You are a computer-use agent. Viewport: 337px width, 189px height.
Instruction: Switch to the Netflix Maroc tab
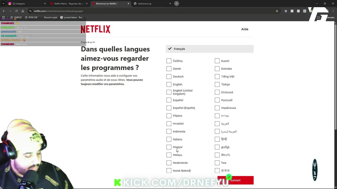[x=69, y=4]
